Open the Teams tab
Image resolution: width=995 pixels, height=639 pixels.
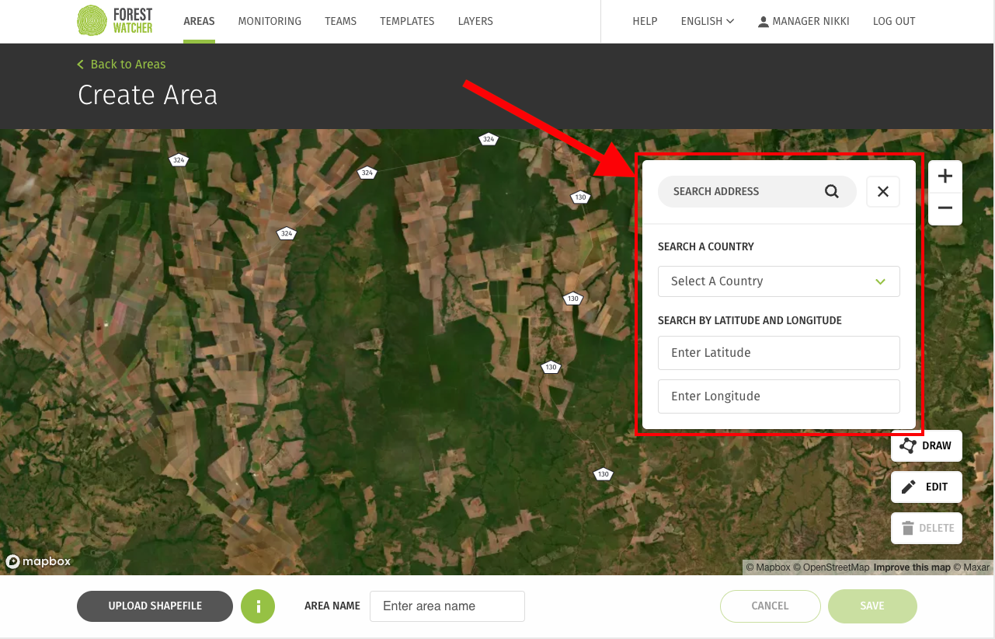pyautogui.click(x=340, y=21)
